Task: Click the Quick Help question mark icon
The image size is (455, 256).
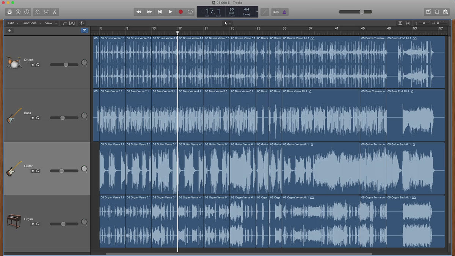Action: (x=27, y=12)
